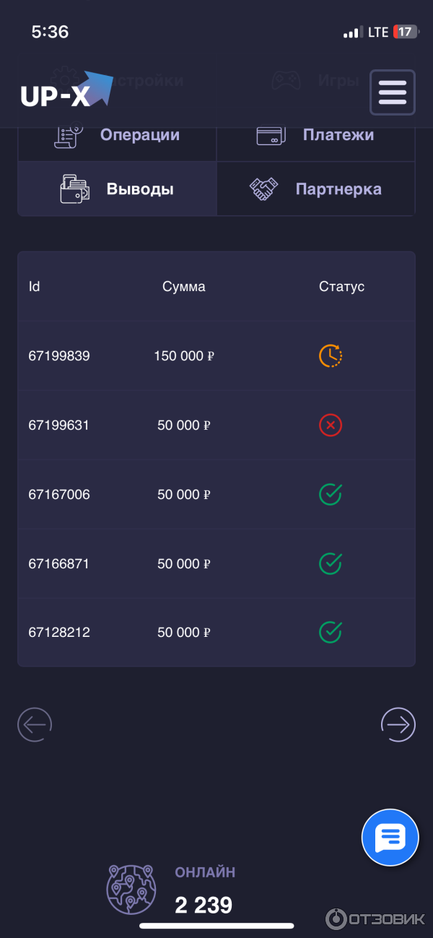Screen dimensions: 433x938
Task: Select the Выводы tab
Action: tap(118, 189)
